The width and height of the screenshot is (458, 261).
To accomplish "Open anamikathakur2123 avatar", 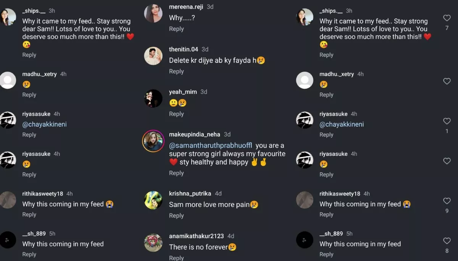I will click(x=153, y=243).
